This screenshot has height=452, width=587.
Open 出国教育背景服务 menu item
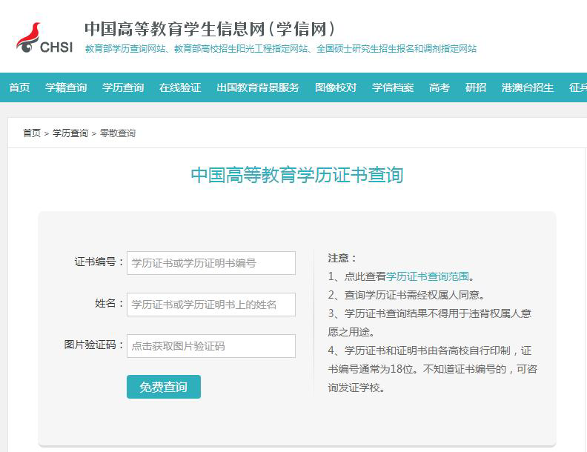[258, 87]
